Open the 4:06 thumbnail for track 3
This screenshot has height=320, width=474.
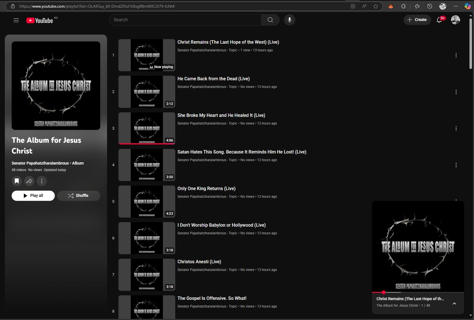coord(147,129)
